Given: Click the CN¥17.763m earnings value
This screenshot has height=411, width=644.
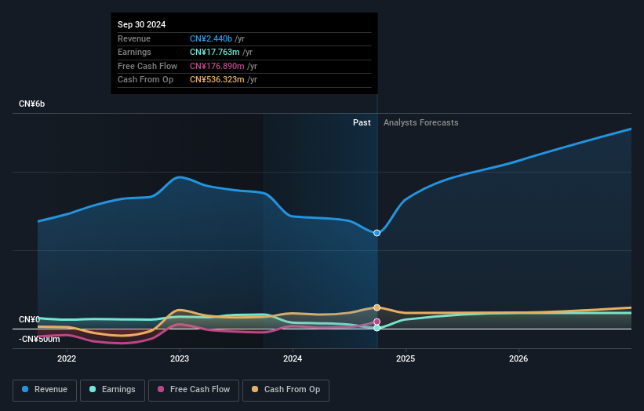Looking at the screenshot, I should tap(214, 52).
